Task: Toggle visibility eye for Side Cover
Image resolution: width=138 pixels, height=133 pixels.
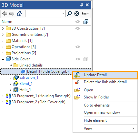Action: pos(78,59)
